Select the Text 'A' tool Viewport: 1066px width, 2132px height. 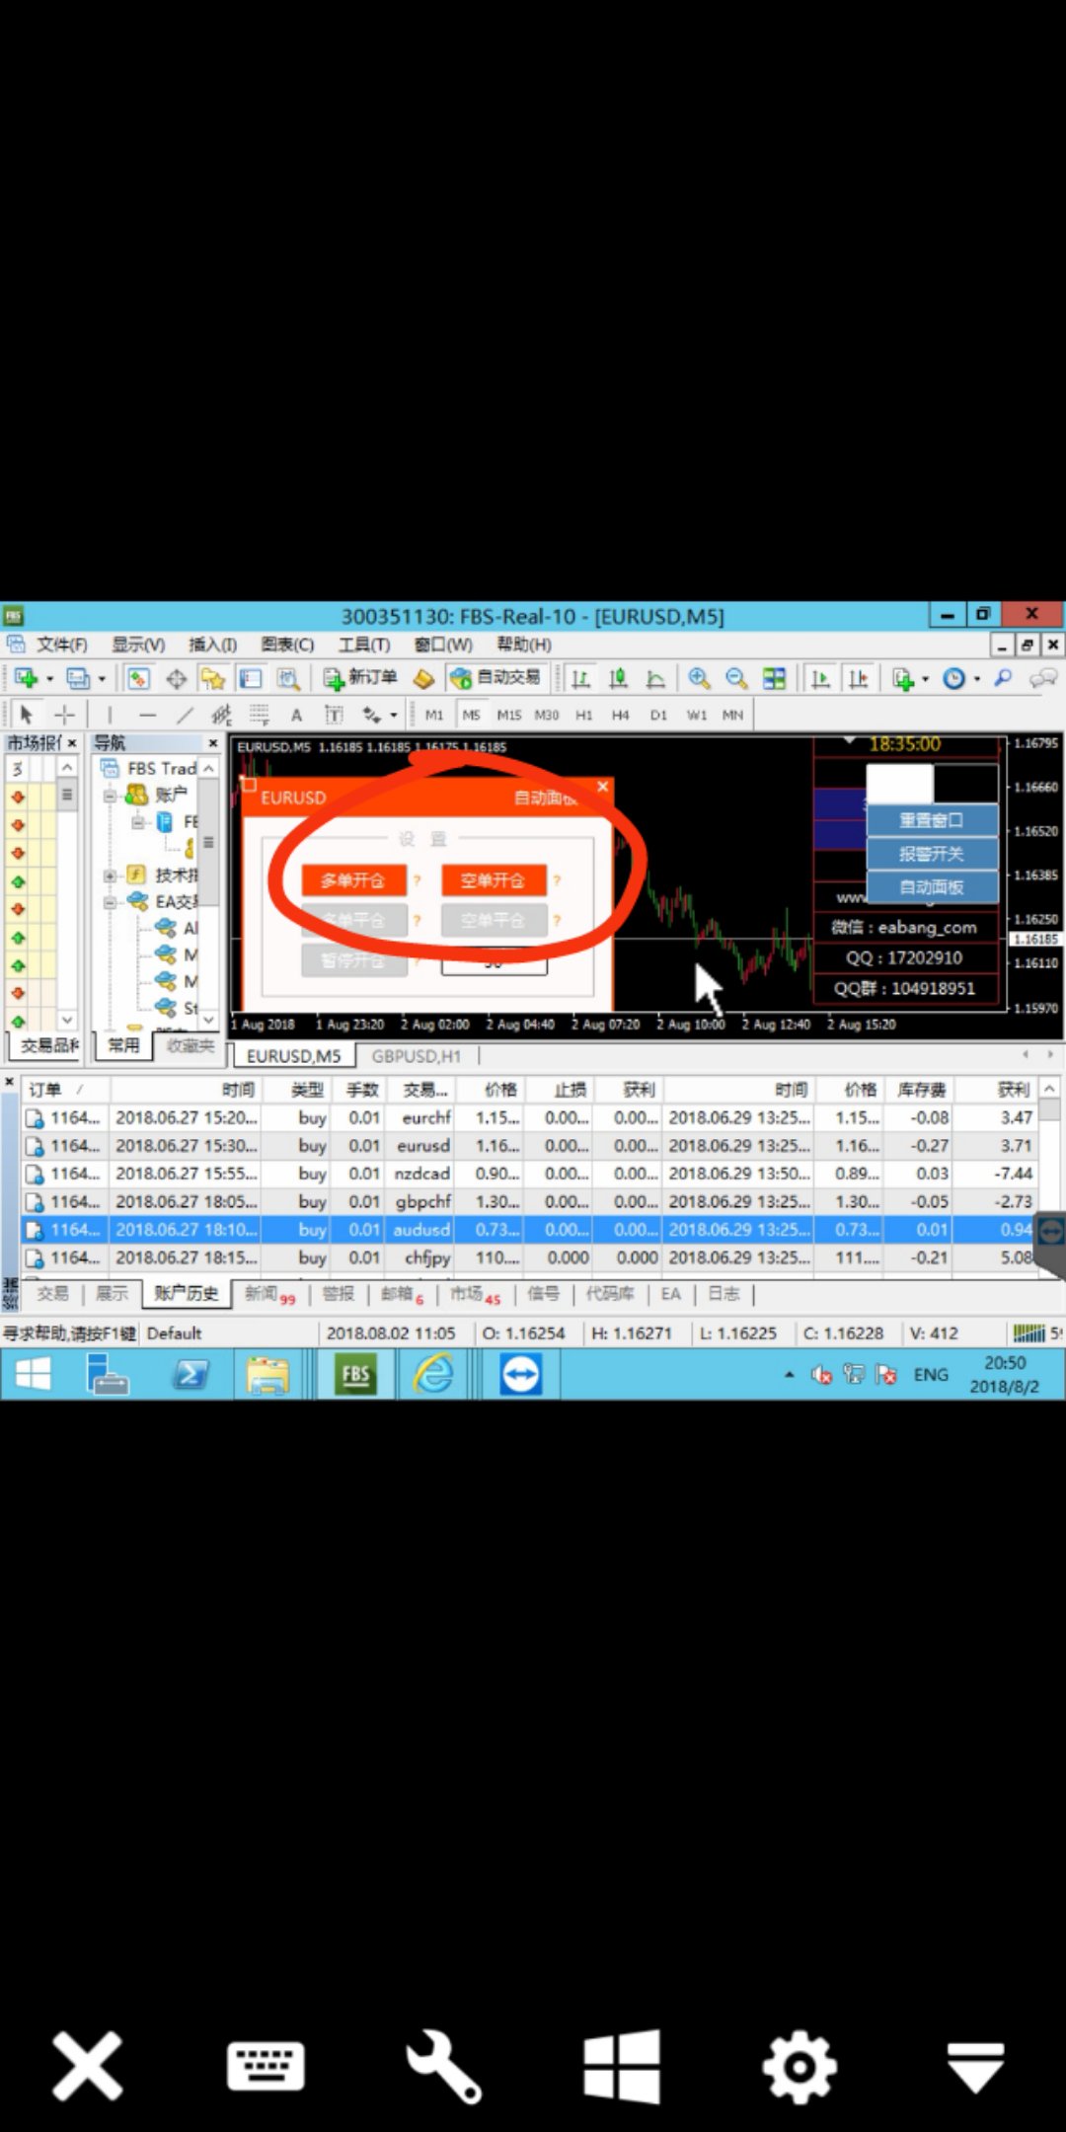click(296, 715)
